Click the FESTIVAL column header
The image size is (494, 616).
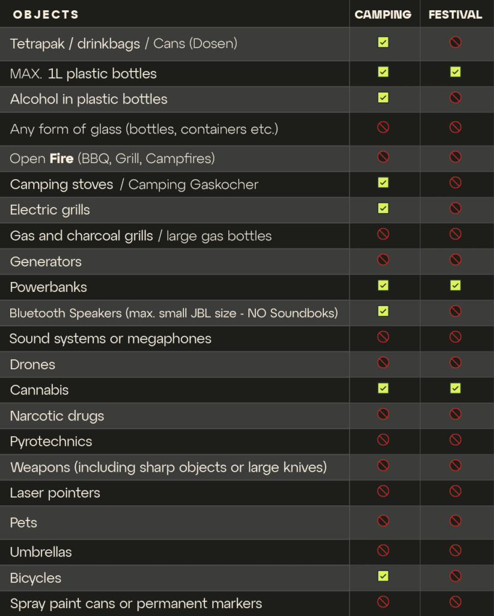coord(455,14)
